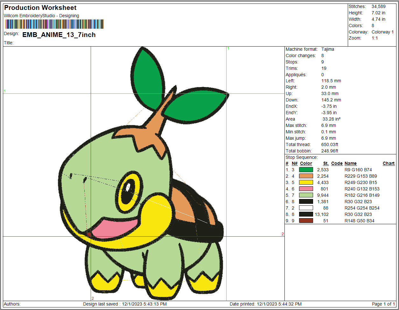This screenshot has height=310, width=399.
Task: Click the Machine format Tajima value
Action: pos(328,49)
